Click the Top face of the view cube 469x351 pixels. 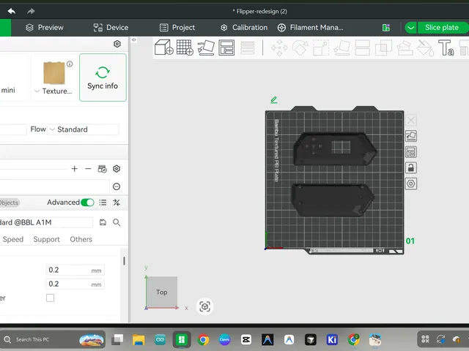[x=162, y=292]
